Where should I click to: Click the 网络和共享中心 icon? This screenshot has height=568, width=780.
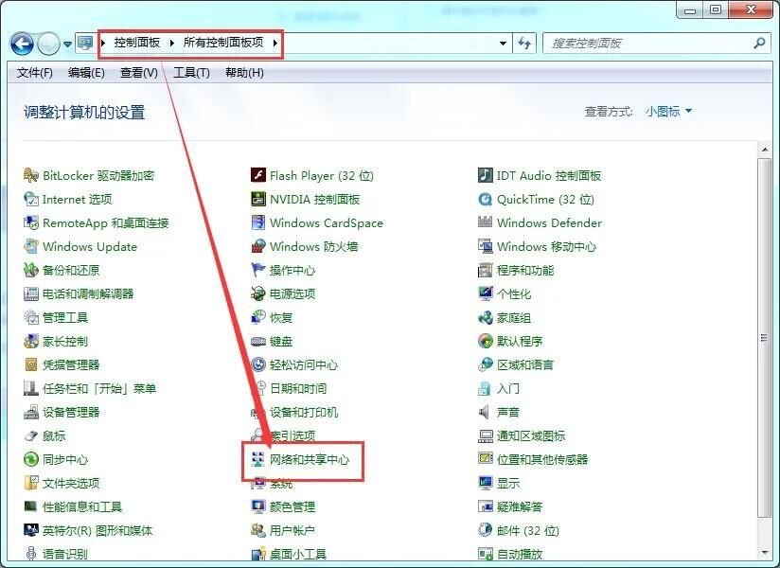click(258, 459)
